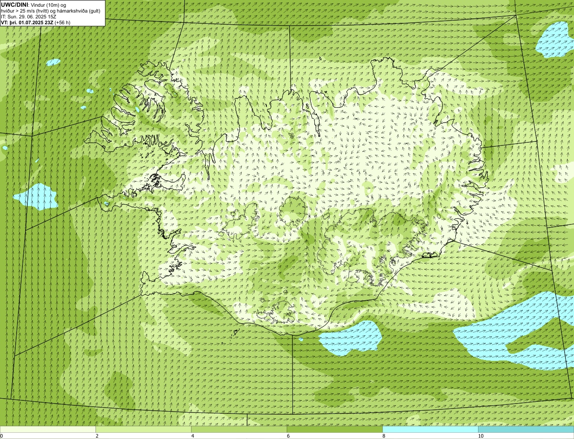Click the pale yellow 0–2 legend color segment
Viewport: 574px width, 439px height.
(48, 430)
